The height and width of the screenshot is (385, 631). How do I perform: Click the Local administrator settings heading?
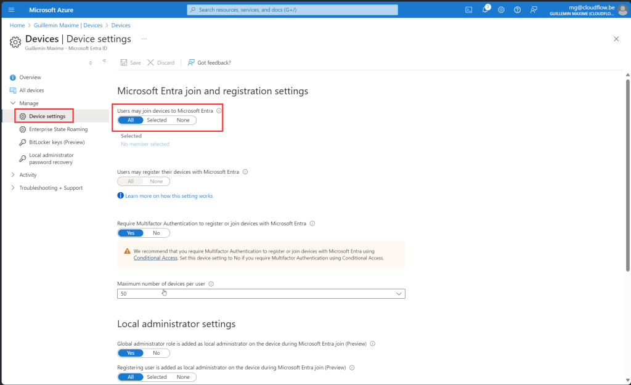coord(176,324)
